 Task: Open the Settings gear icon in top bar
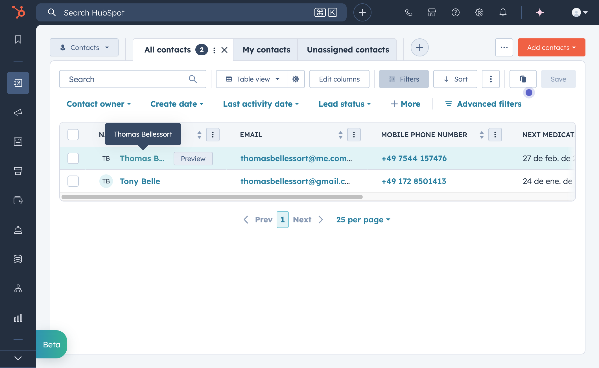479,12
